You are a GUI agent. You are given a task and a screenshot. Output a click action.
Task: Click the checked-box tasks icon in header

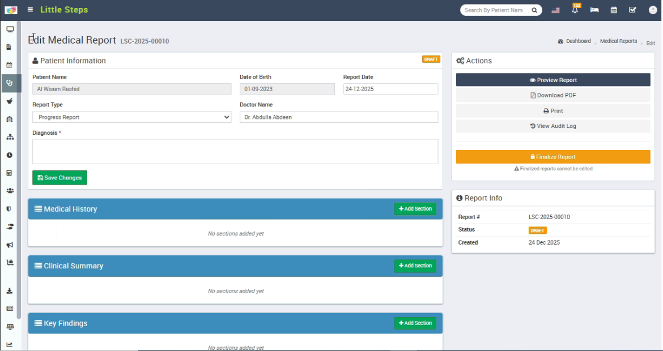[632, 10]
